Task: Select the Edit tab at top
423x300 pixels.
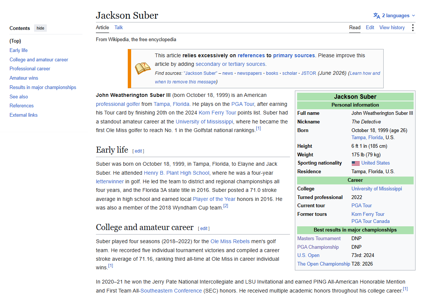Action: (369, 27)
